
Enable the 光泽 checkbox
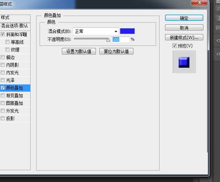tap(2, 80)
